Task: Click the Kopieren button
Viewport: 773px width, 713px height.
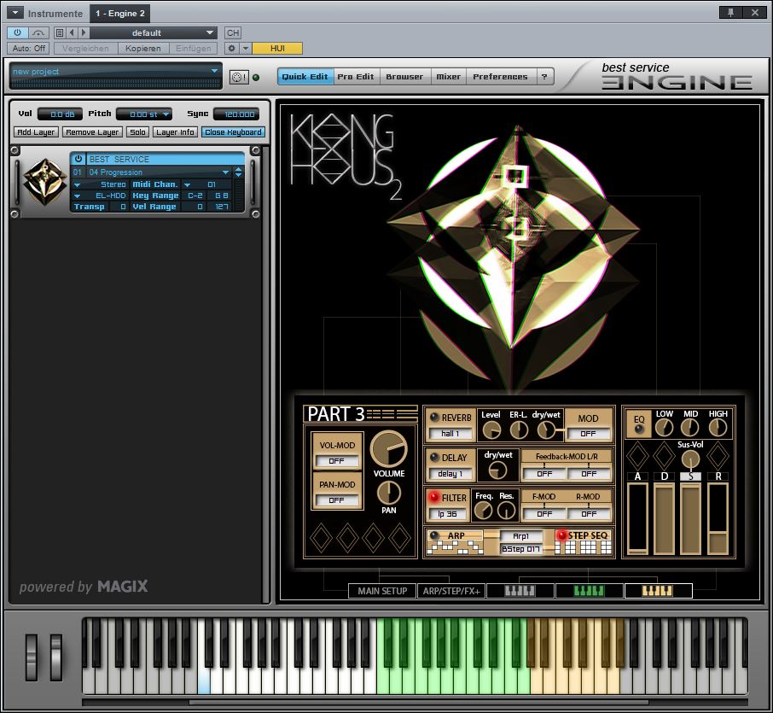Action: pyautogui.click(x=143, y=49)
